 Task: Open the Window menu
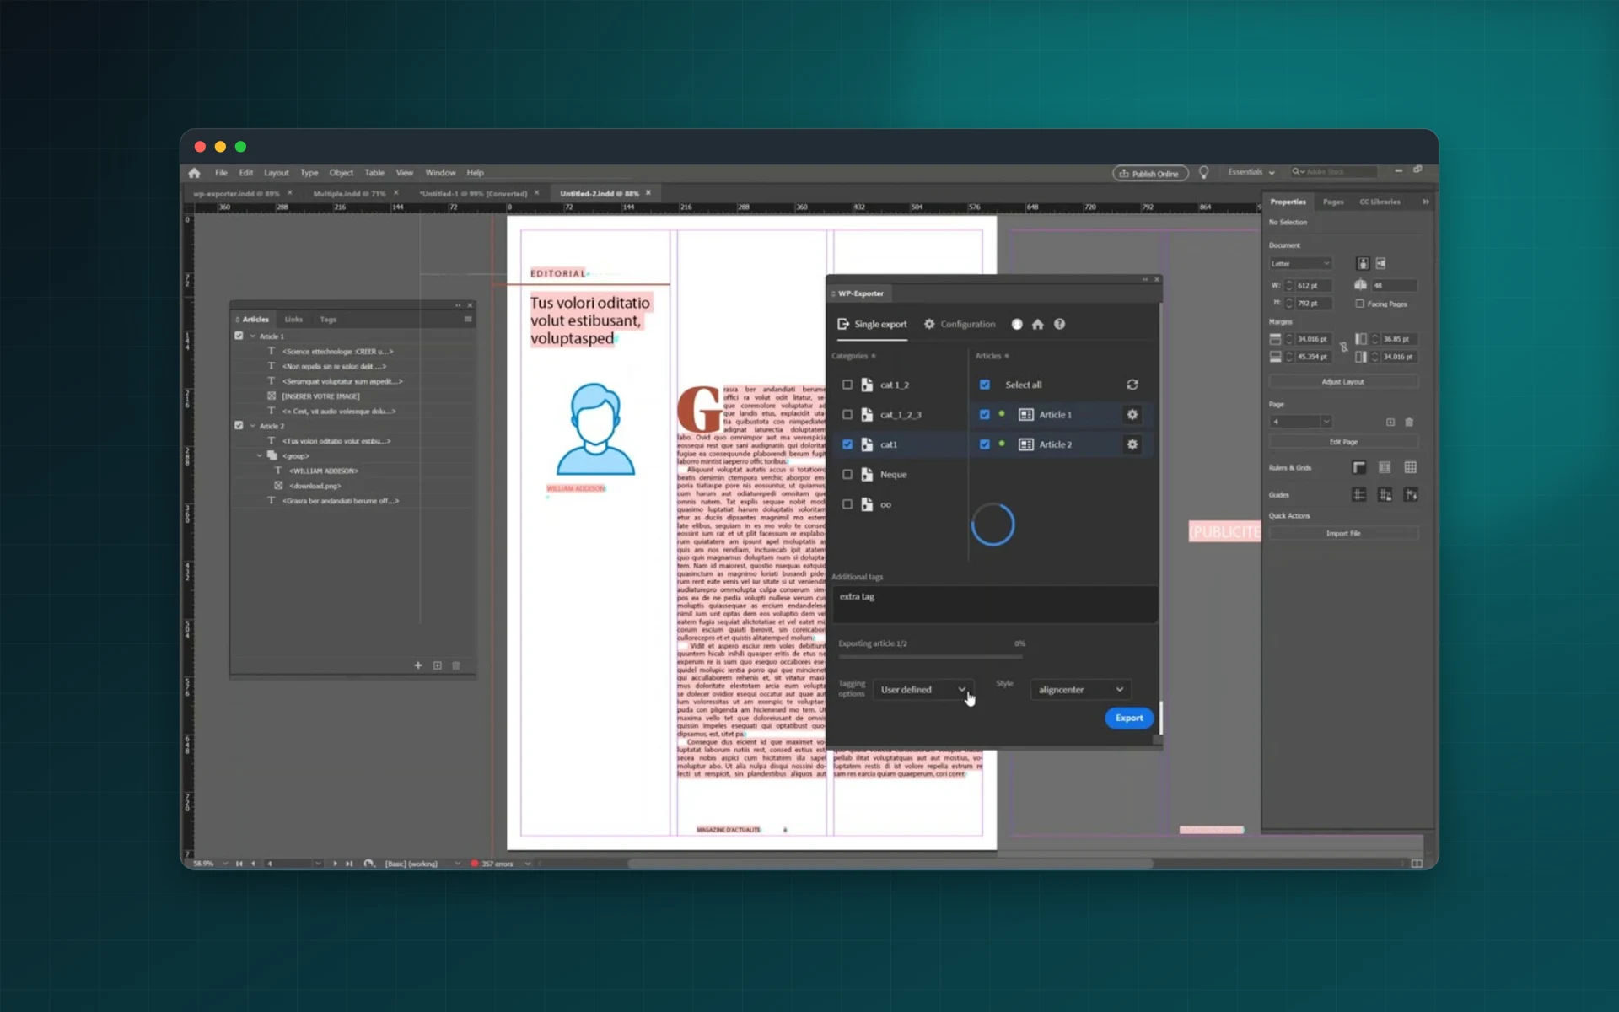coord(440,173)
